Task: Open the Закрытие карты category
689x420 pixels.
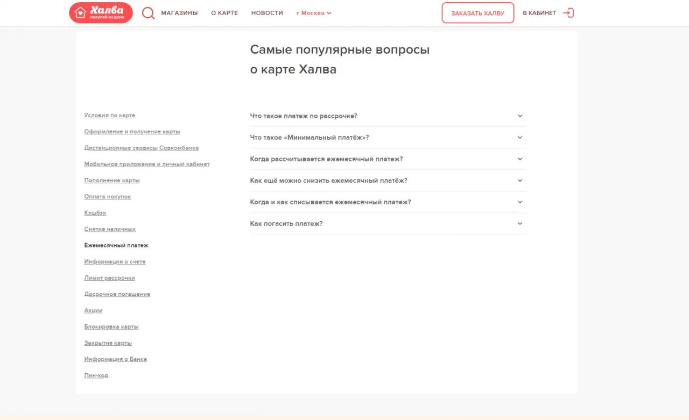Action: tap(108, 343)
